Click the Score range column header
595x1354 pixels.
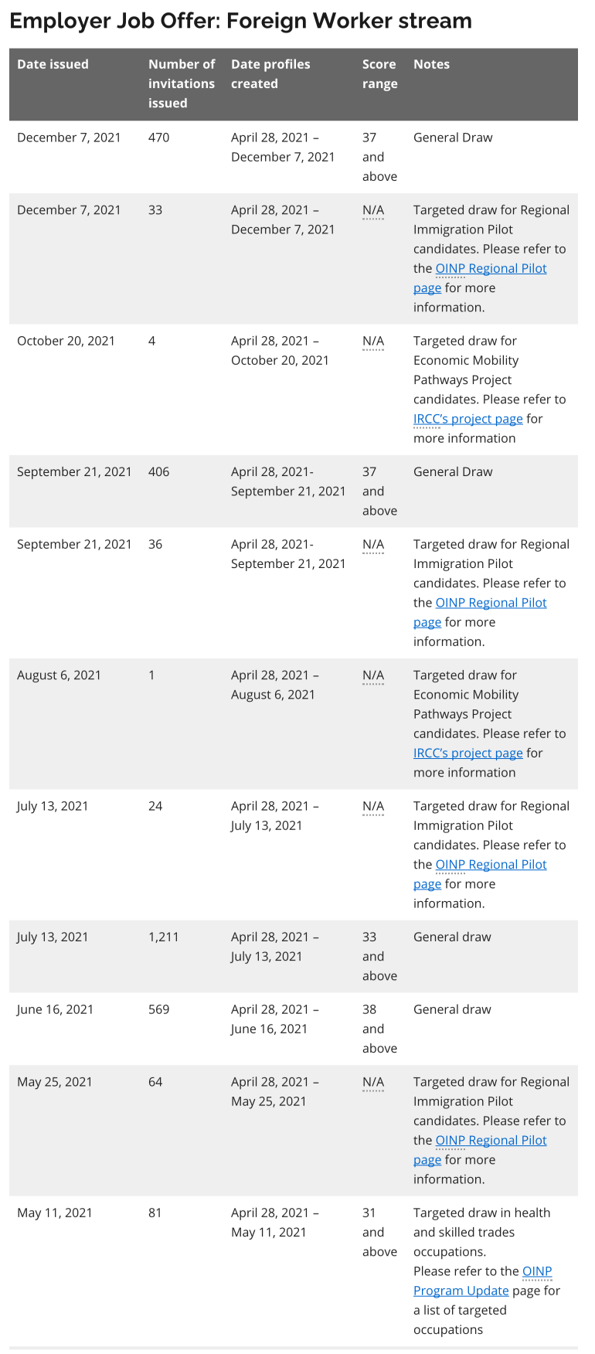[379, 73]
